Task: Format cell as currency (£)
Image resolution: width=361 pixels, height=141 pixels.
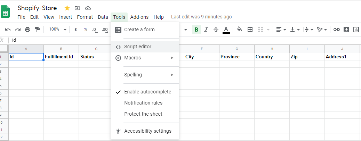Action: (x=76, y=30)
